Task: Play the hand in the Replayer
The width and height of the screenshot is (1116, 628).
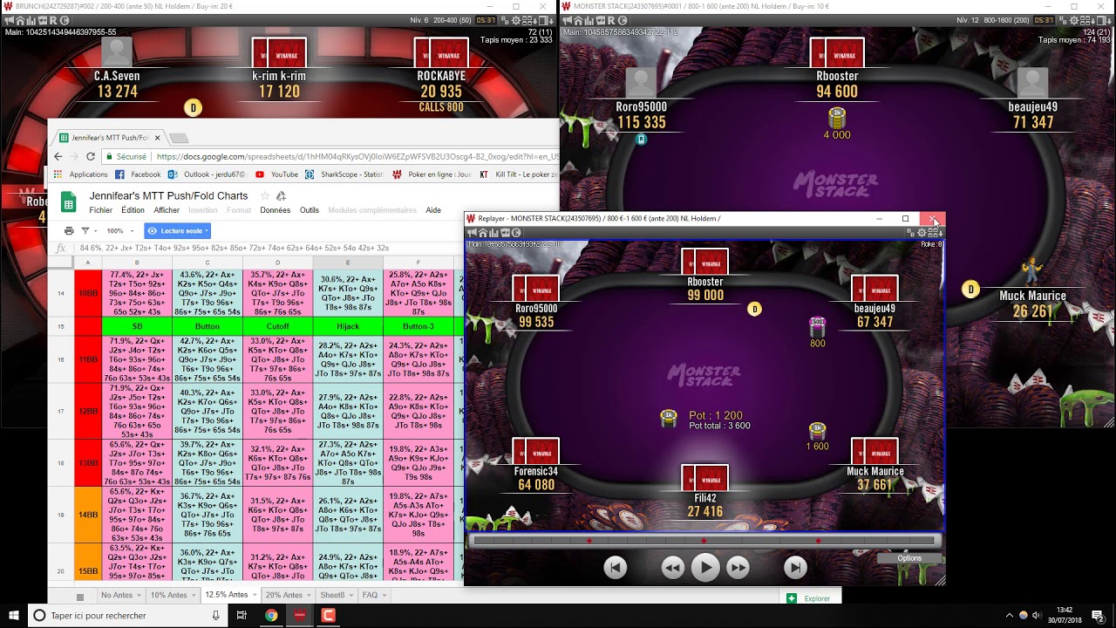Action: point(704,568)
